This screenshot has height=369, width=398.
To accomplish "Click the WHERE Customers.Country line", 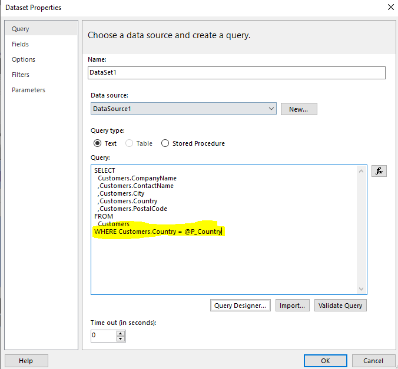I will click(x=158, y=232).
